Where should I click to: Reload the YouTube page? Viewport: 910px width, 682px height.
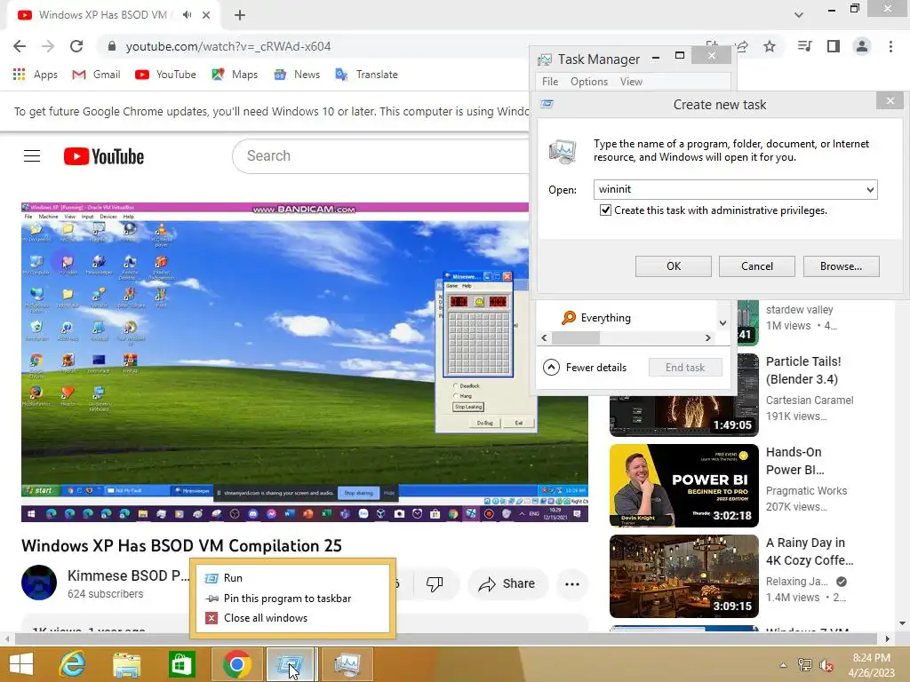pyautogui.click(x=76, y=46)
